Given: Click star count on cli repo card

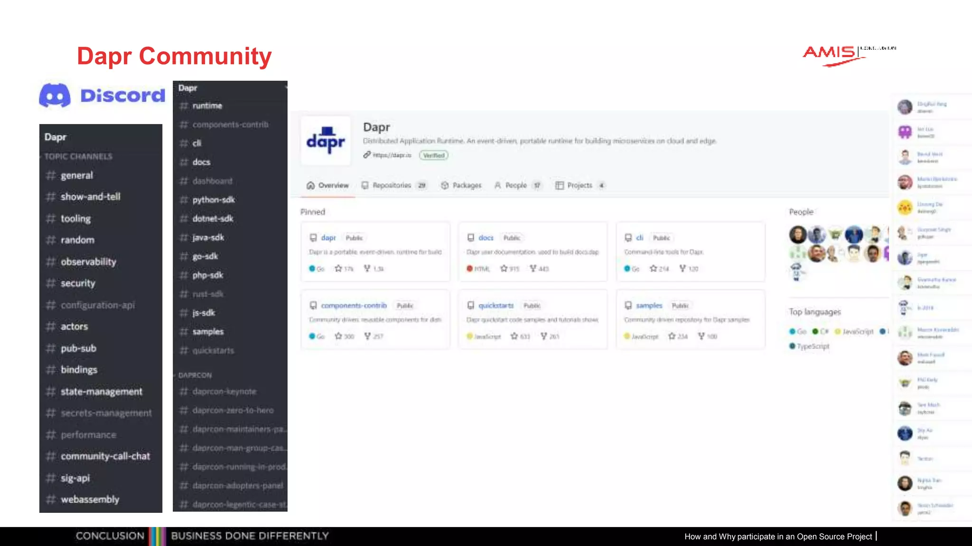Looking at the screenshot, I should point(659,269).
